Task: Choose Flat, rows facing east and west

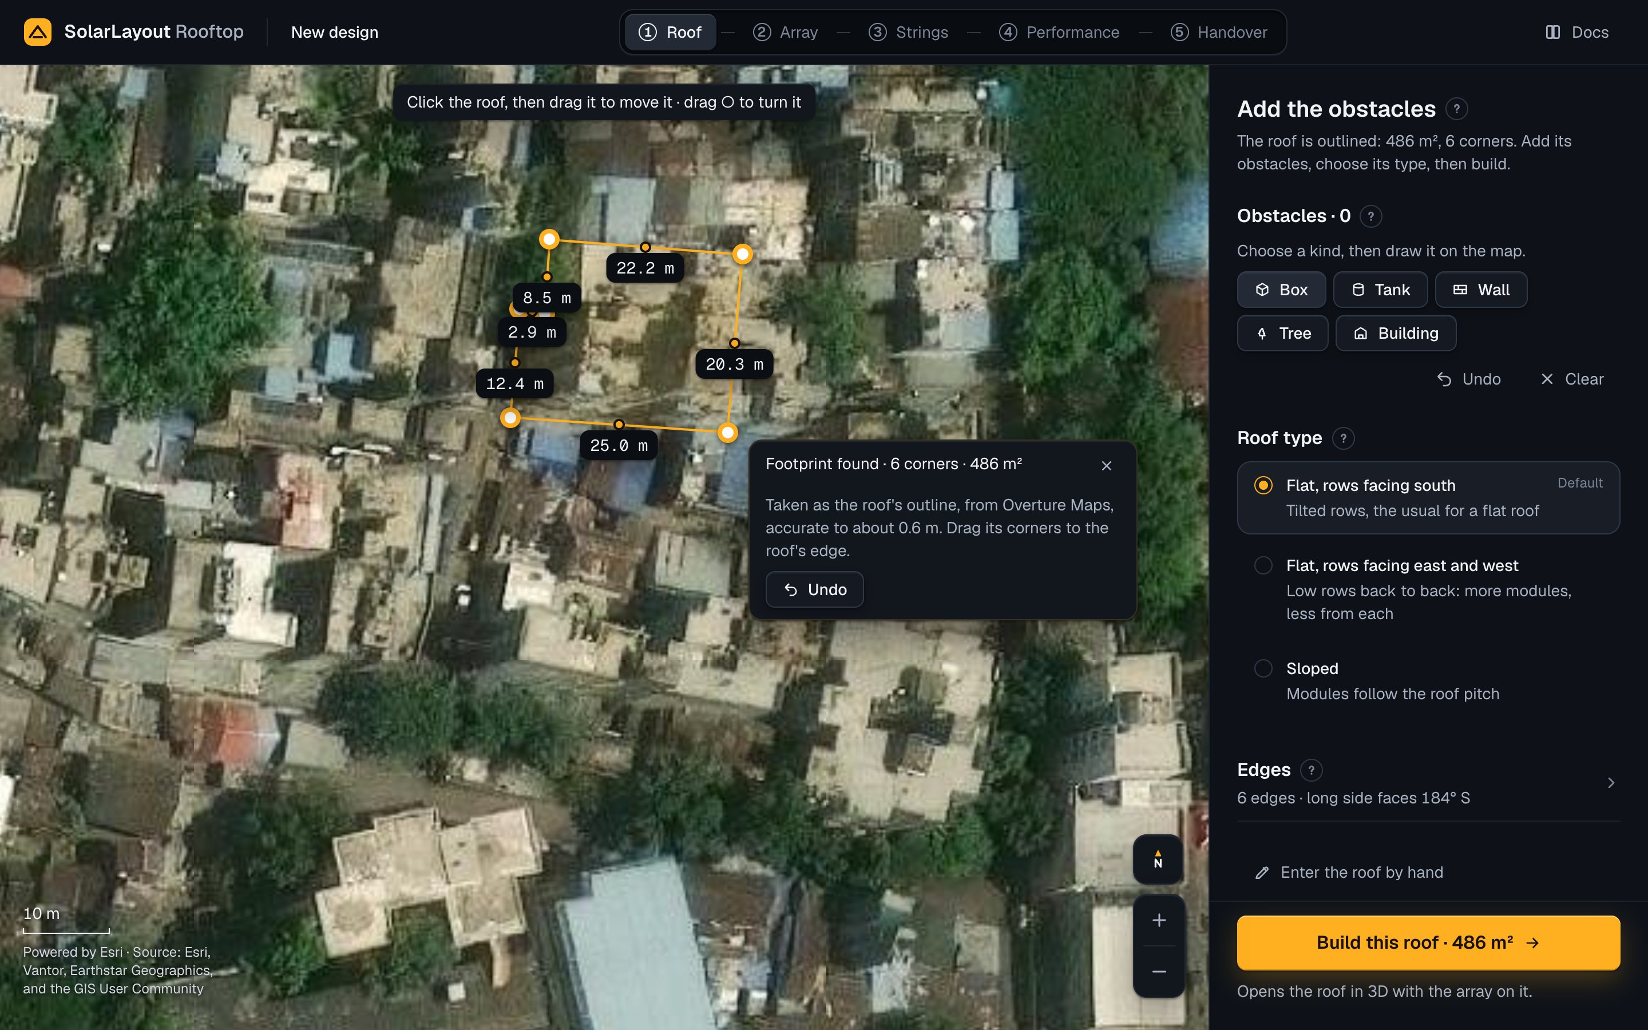Action: point(1428,589)
